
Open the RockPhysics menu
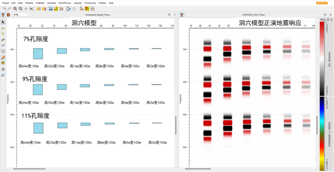[65, 3]
